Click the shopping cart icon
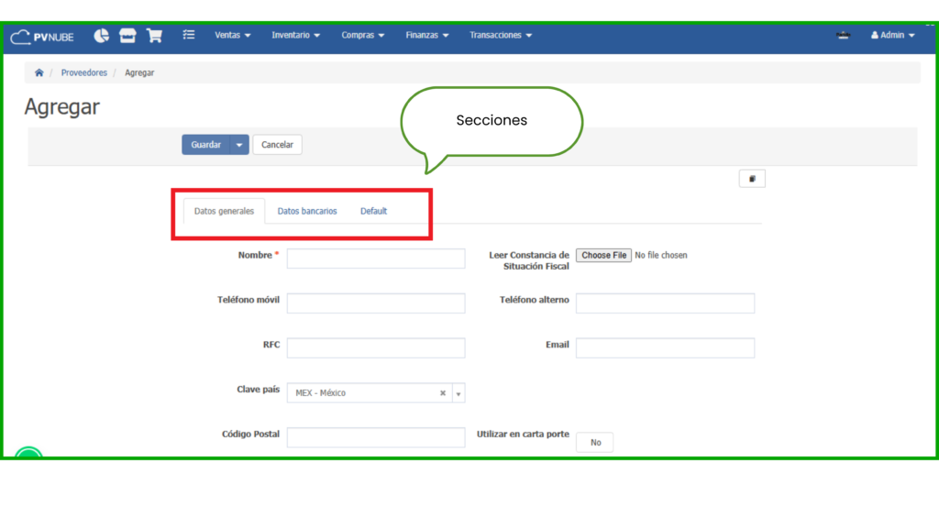Screen dimensions: 939x528 click(x=154, y=36)
